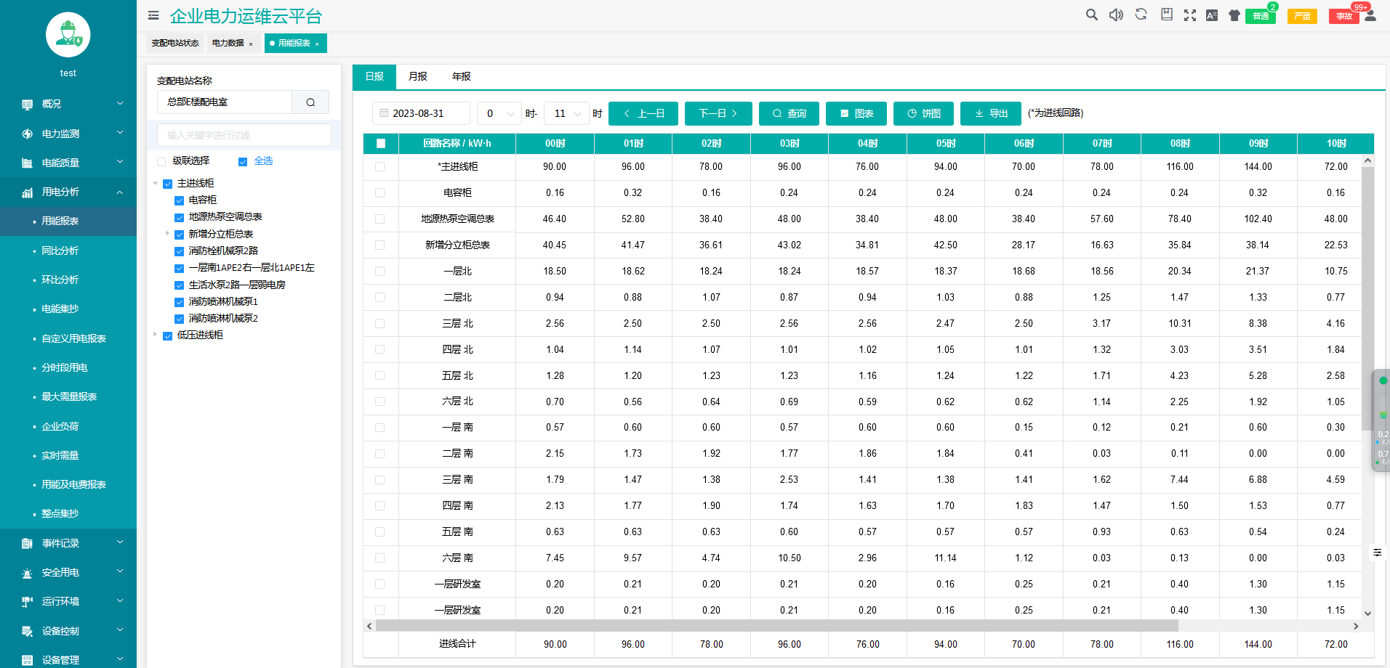This screenshot has height=668, width=1390.
Task: Open the theme shirt icon
Action: click(x=1234, y=15)
